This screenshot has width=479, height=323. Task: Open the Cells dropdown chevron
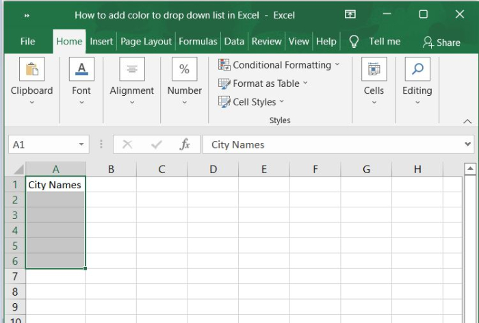coord(374,103)
